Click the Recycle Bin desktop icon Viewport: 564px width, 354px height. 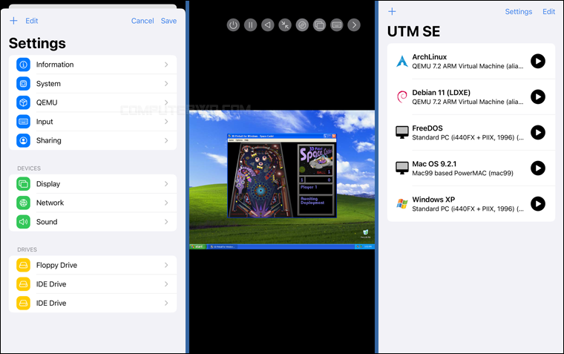[x=365, y=234]
